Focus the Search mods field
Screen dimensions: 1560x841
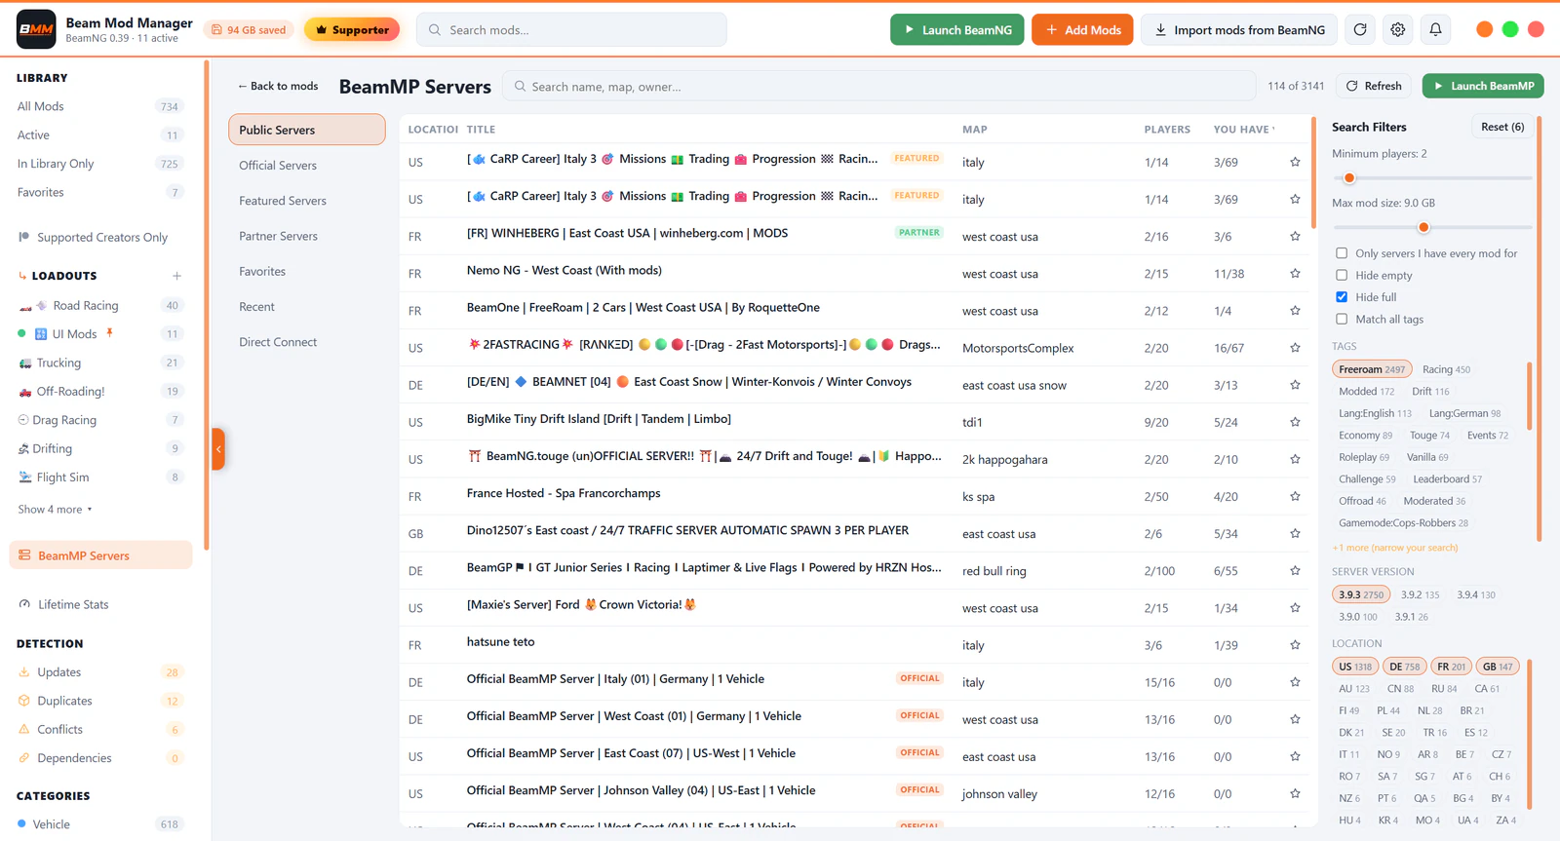pyautogui.click(x=571, y=30)
